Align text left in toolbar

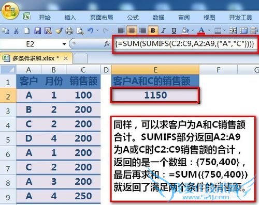click(121, 30)
